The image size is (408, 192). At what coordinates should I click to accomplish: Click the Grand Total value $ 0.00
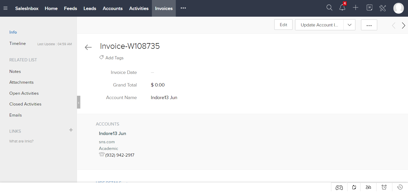tap(158, 85)
